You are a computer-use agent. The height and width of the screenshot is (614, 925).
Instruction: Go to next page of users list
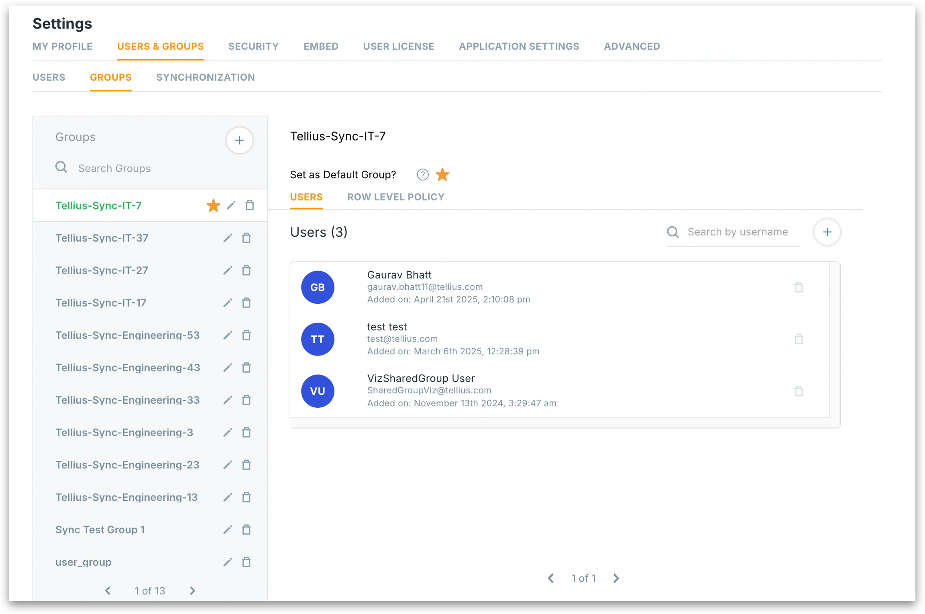pos(616,578)
